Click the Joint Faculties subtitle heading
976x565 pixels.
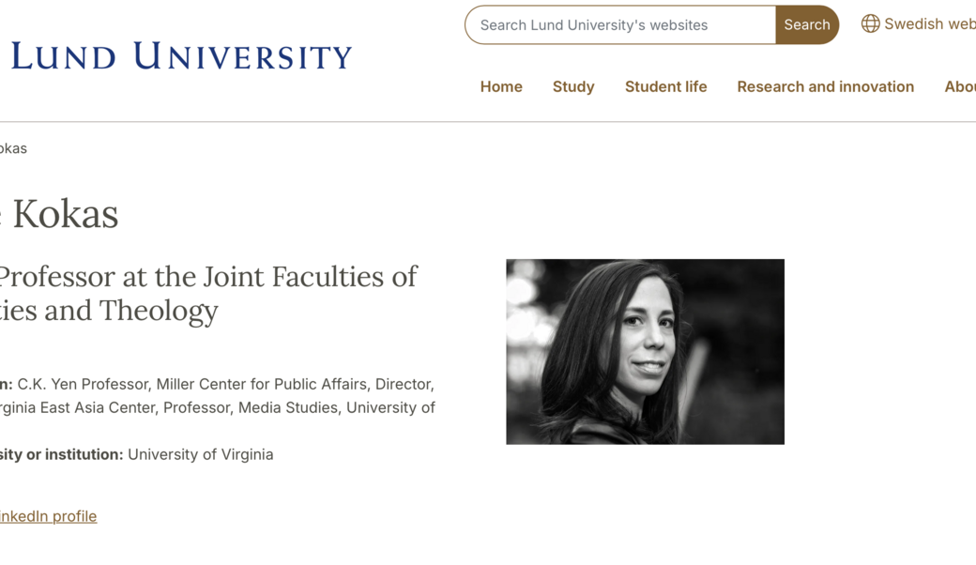[x=208, y=277]
